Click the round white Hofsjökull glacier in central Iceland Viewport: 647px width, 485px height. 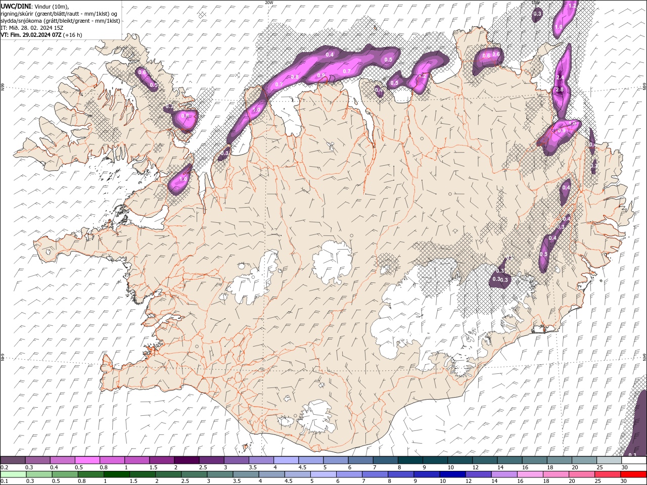[x=332, y=263]
